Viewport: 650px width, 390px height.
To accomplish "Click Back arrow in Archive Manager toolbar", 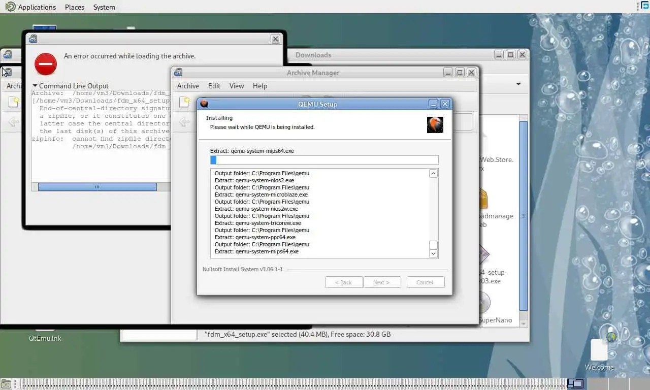I will point(184,122).
